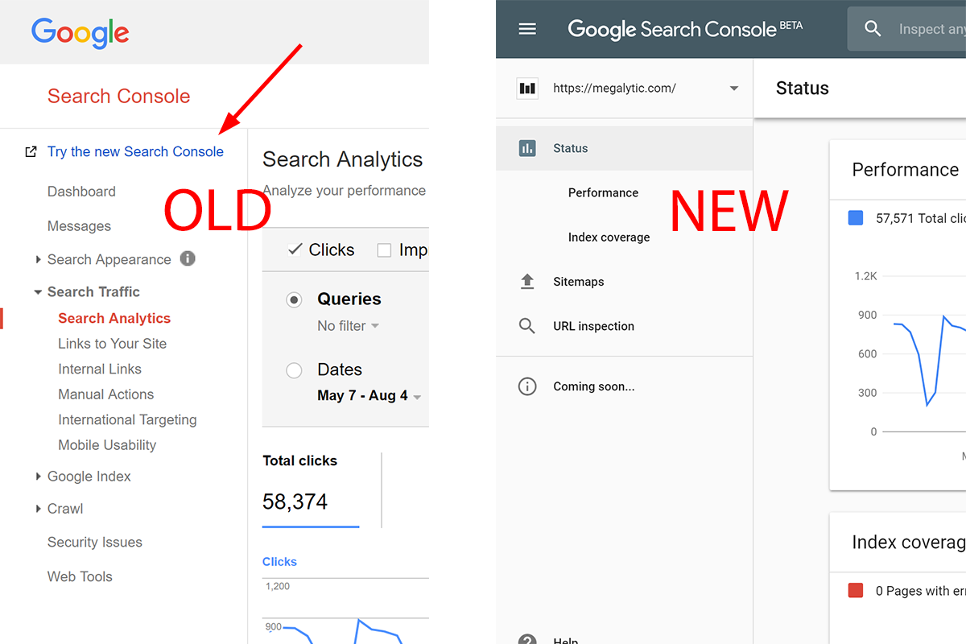The image size is (966, 644).
Task: Uncheck the Clicks checkbox
Action: pyautogui.click(x=295, y=250)
